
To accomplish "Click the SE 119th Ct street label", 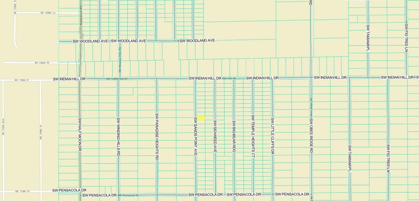I will [x=41, y=132].
